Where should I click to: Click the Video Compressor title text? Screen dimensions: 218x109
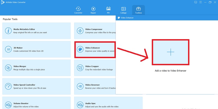(94, 29)
